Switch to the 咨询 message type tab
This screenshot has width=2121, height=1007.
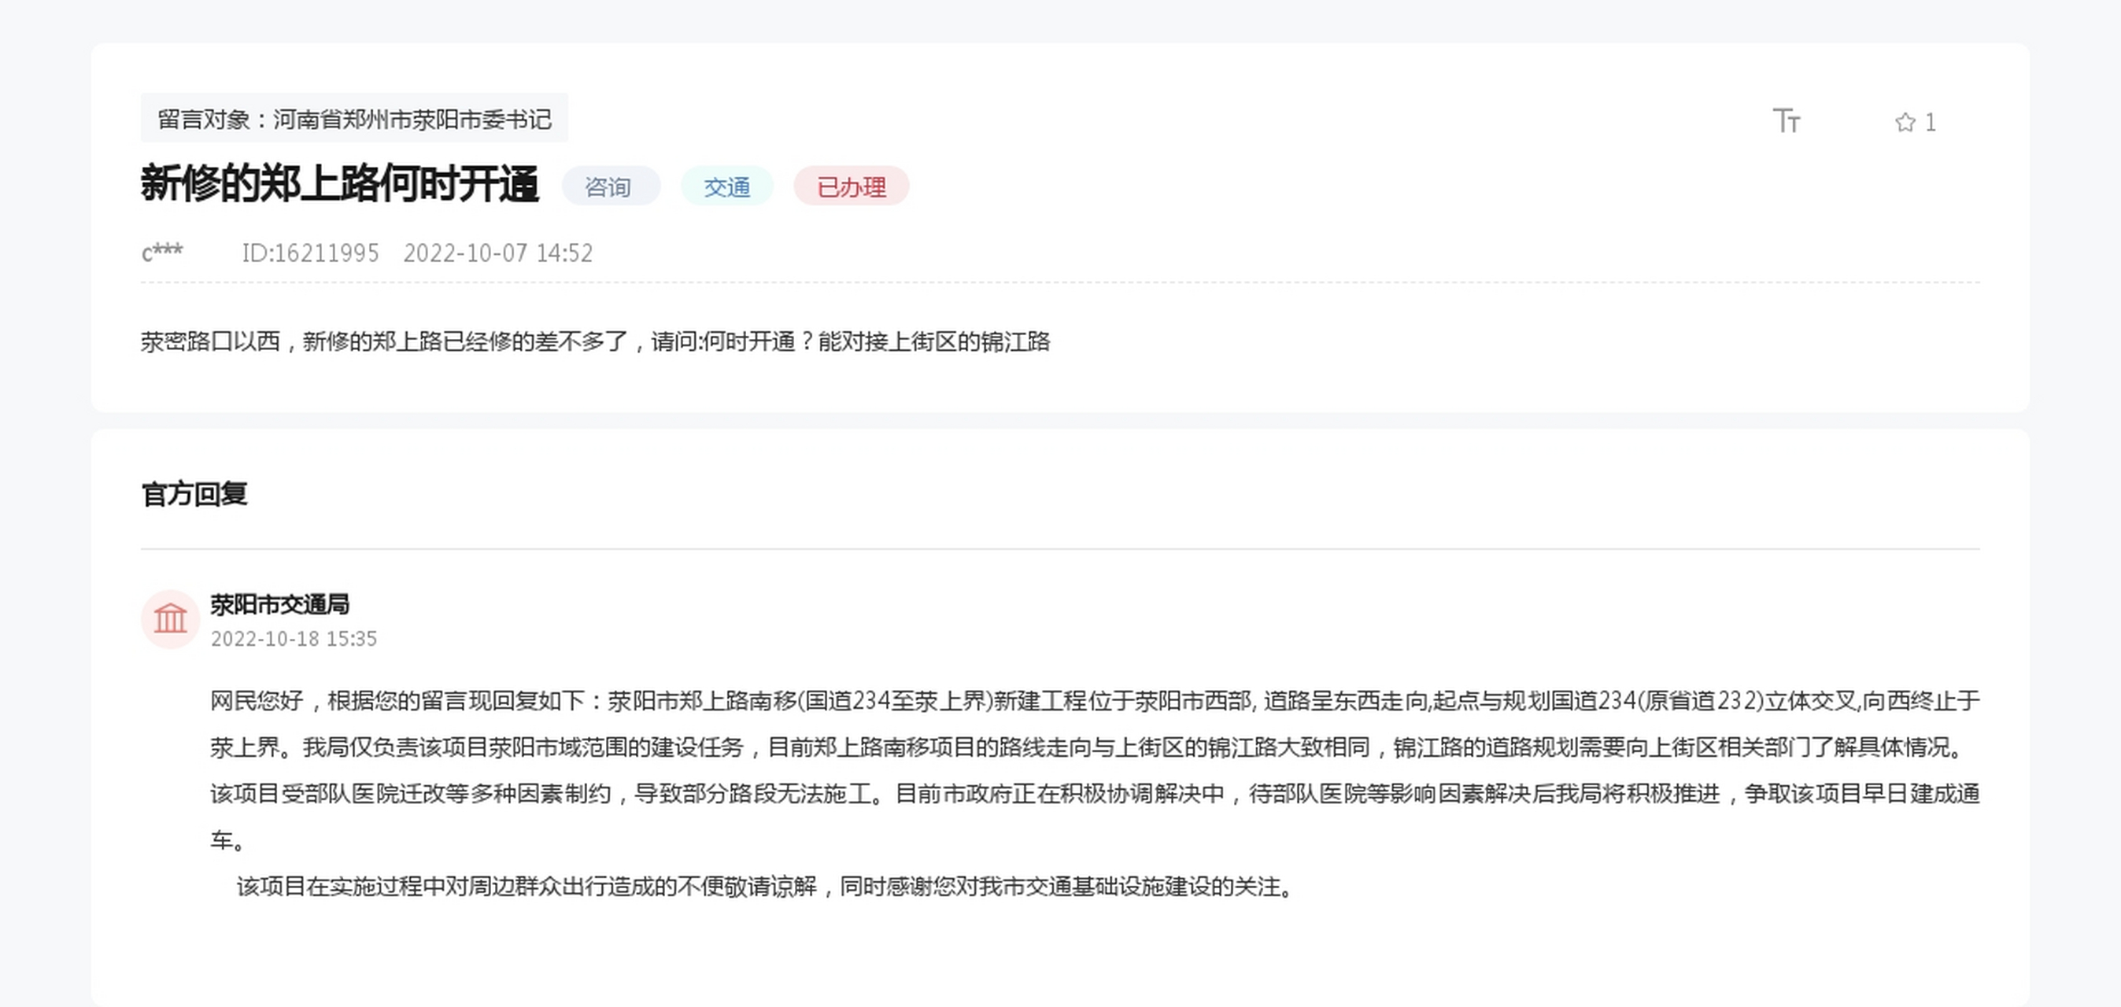pyautogui.click(x=610, y=187)
